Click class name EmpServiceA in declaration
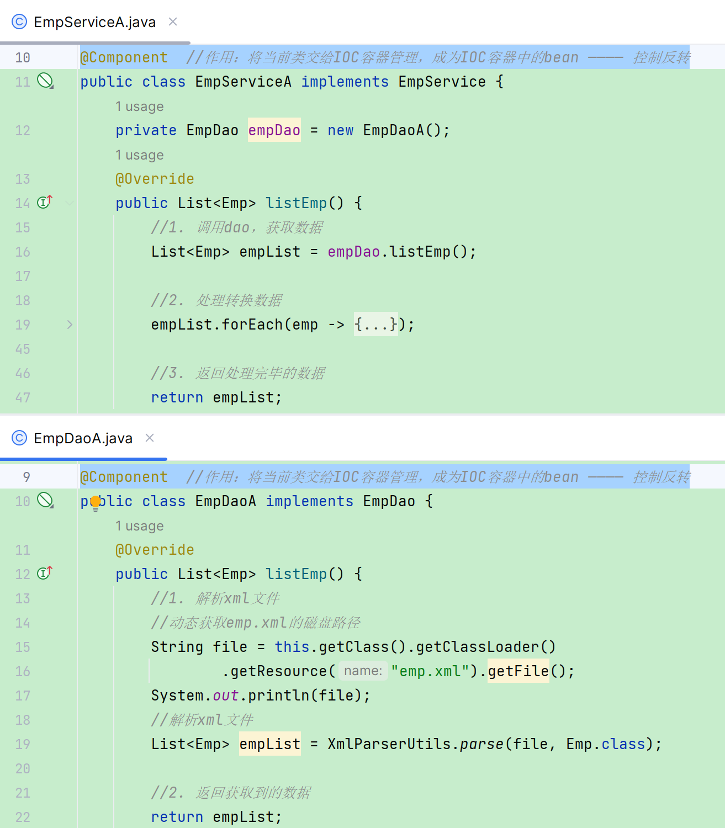The height and width of the screenshot is (828, 725). [x=244, y=82]
